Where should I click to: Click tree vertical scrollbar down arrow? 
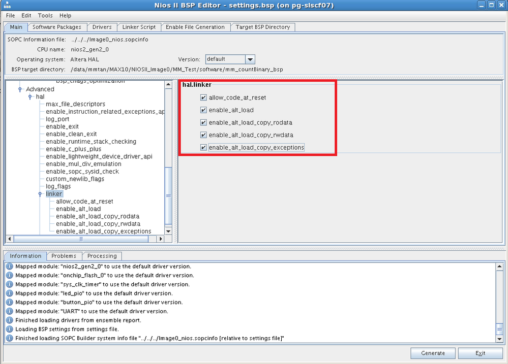click(x=168, y=231)
